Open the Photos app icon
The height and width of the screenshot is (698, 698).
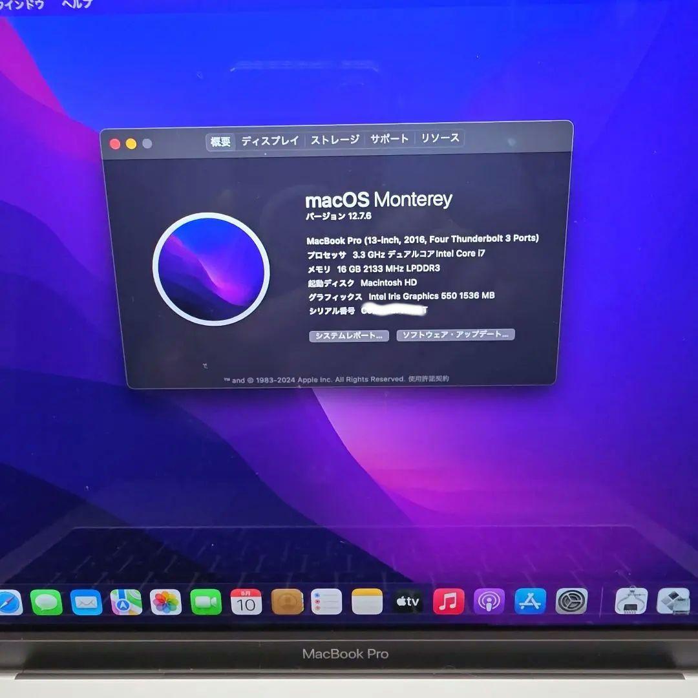click(x=166, y=602)
